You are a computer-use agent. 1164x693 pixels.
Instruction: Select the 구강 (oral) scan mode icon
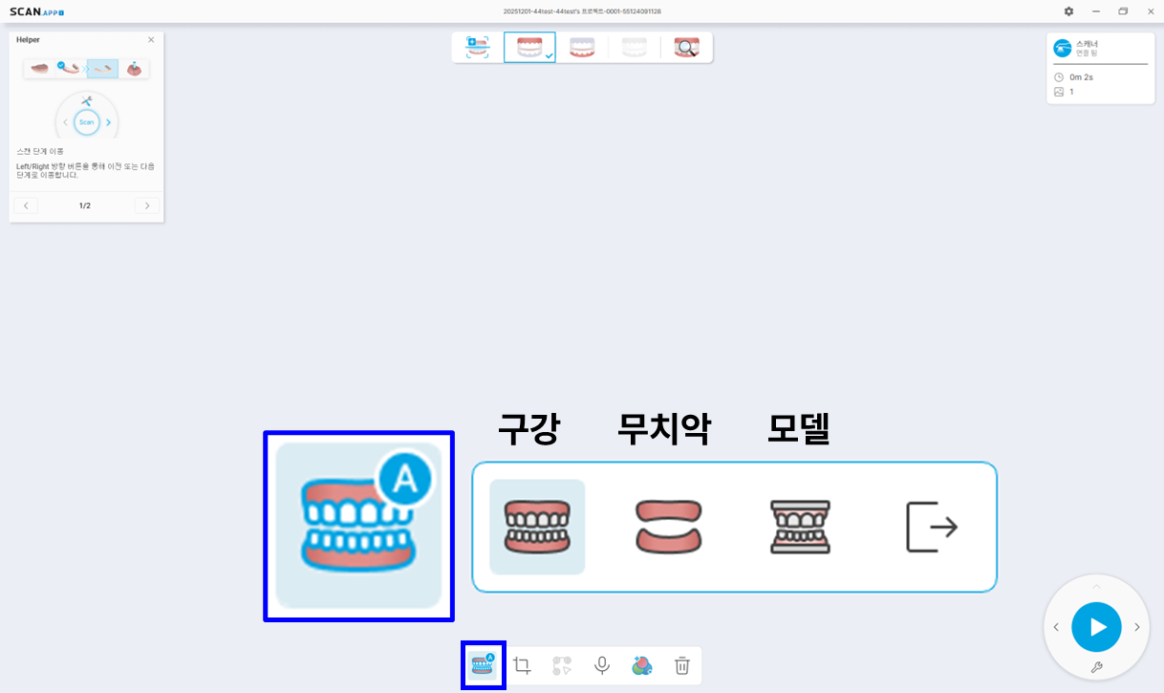coord(537,527)
